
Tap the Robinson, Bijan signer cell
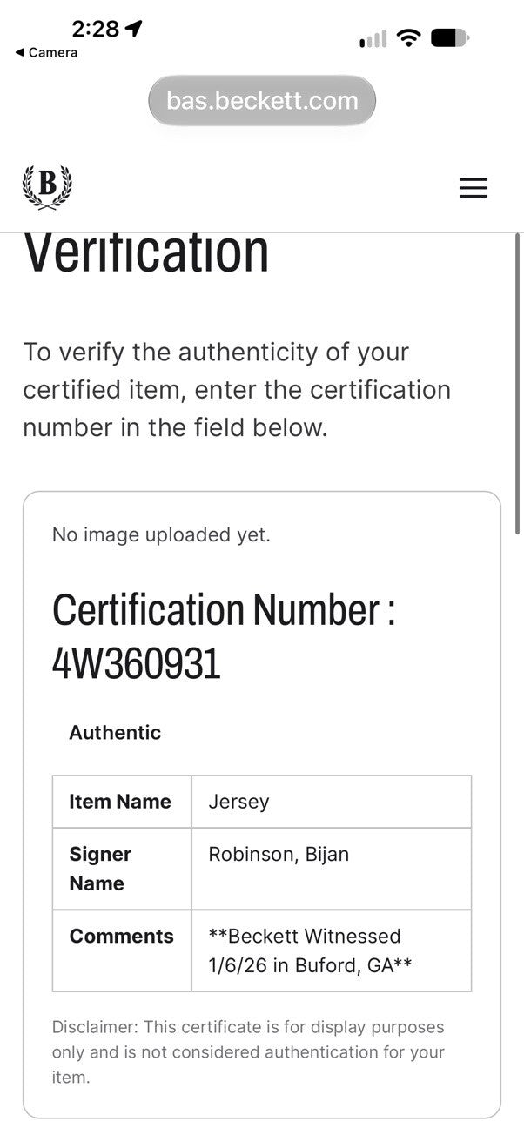coord(332,869)
